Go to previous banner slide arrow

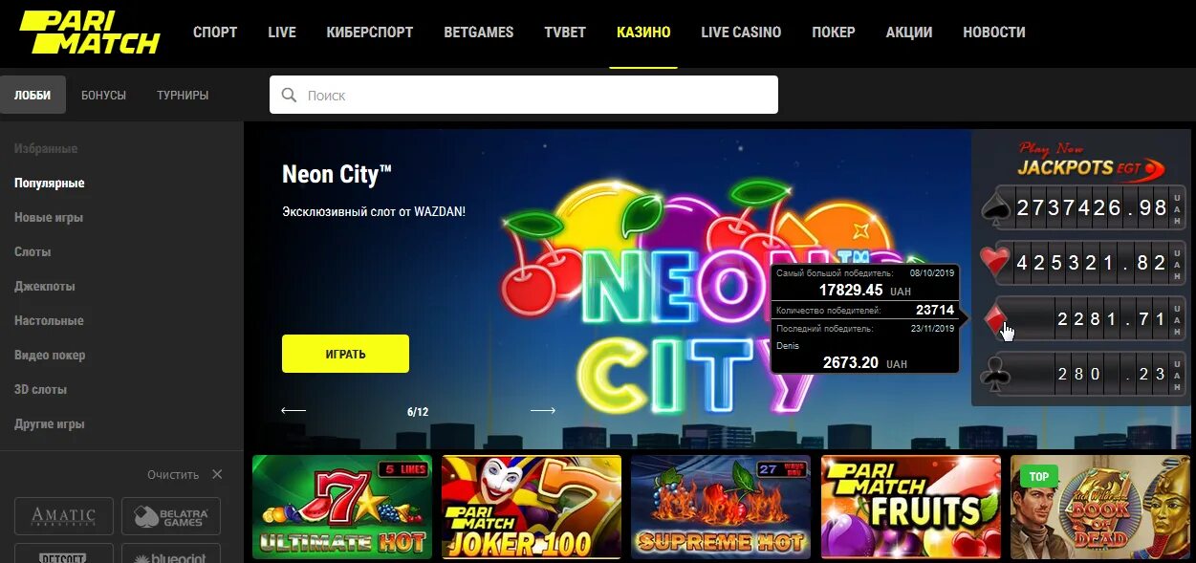[x=294, y=411]
